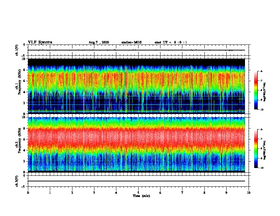Click the '5' tick on ch.1(V) axis
This screenshot has height=216, width=280.
pyautogui.click(x=24, y=45)
